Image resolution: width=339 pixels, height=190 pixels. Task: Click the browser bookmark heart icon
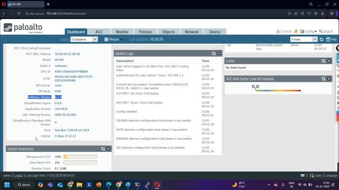309,14
